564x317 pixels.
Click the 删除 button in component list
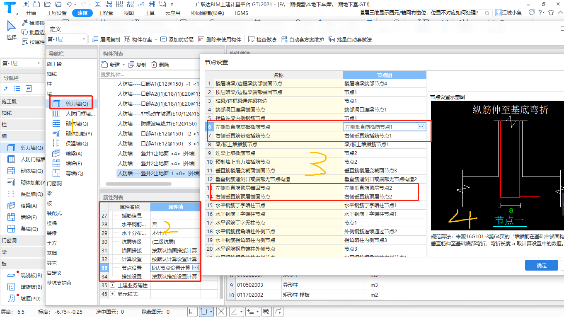pos(160,65)
